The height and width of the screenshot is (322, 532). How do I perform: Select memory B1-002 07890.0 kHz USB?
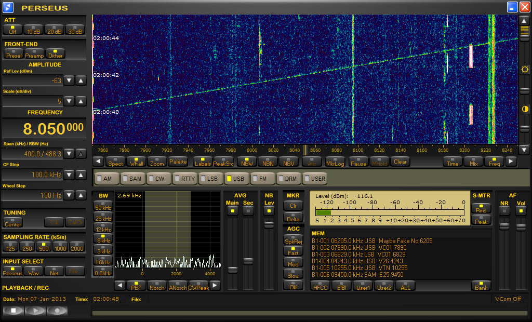coord(359,248)
